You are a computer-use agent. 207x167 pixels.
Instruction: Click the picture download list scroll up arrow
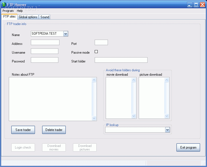(x=167, y=80)
